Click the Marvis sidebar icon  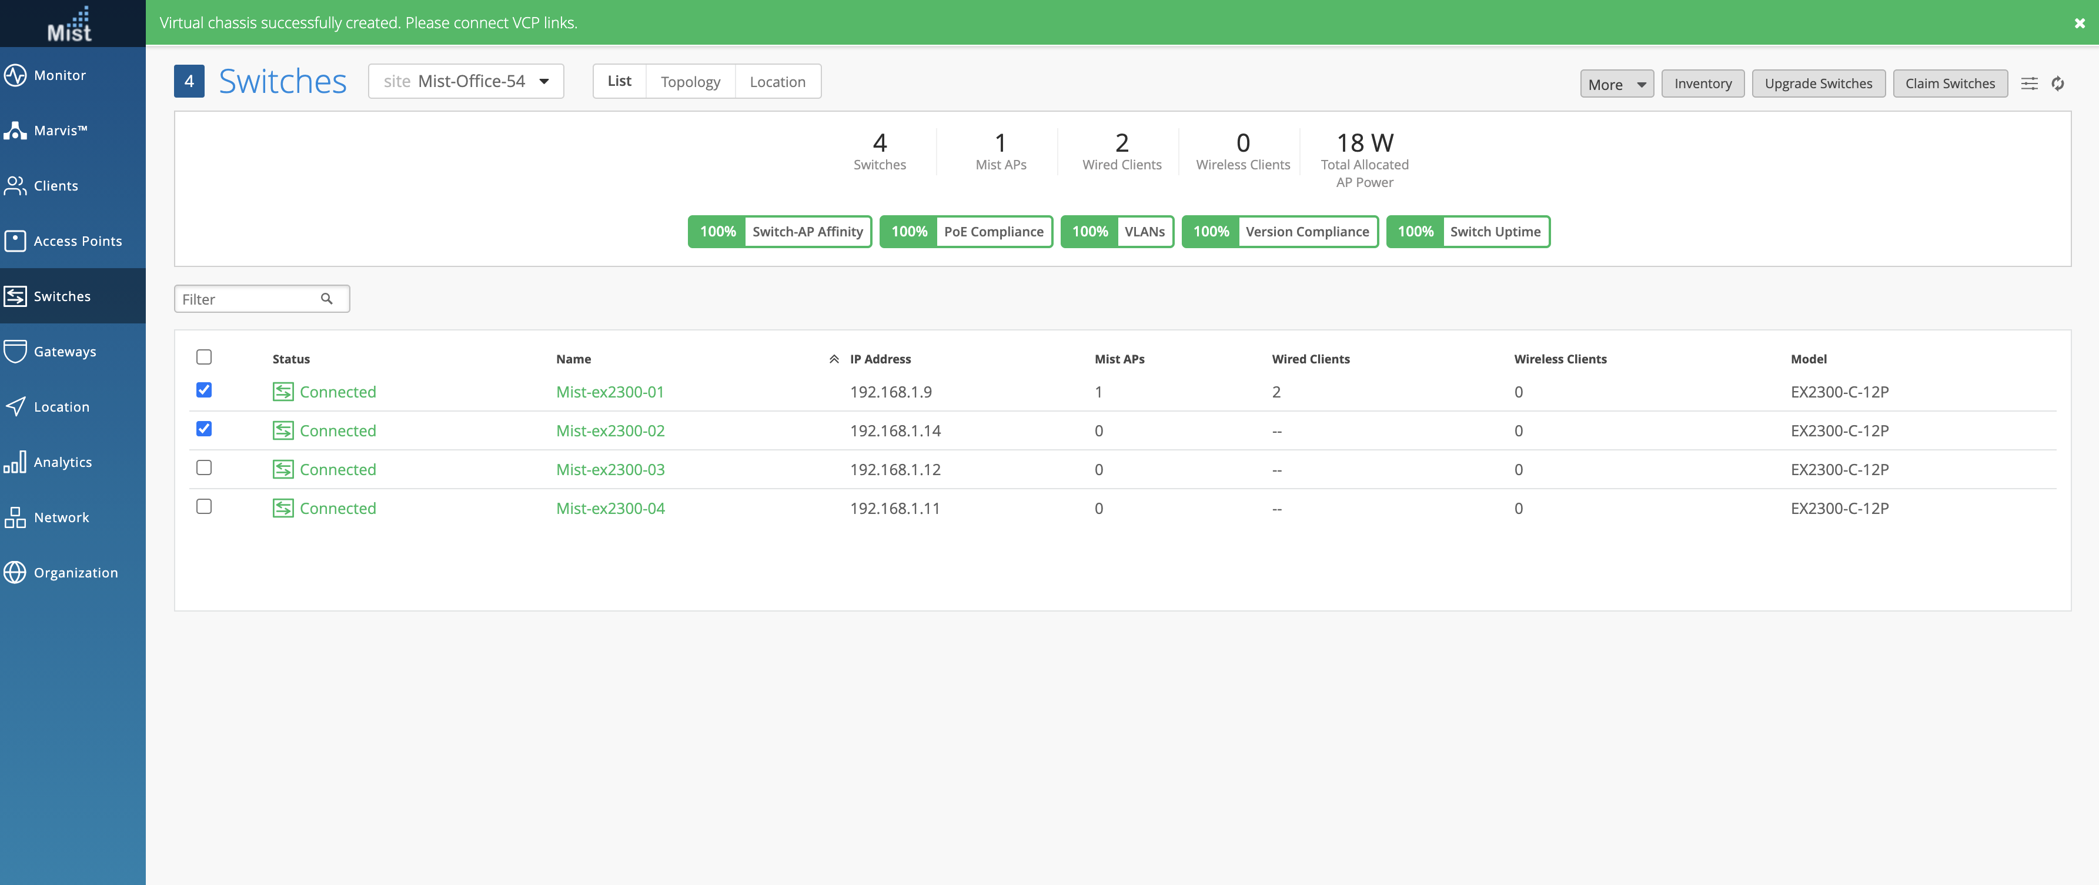[x=15, y=131]
